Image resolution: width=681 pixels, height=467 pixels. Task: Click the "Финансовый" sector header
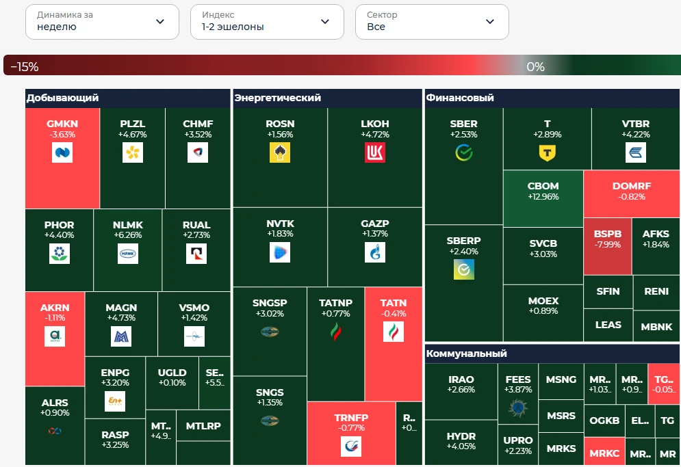(552, 98)
